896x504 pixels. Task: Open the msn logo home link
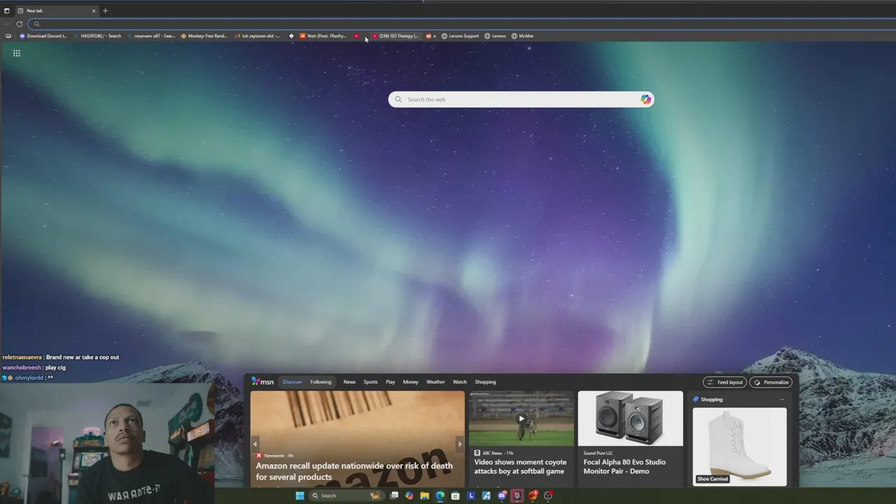(x=262, y=381)
